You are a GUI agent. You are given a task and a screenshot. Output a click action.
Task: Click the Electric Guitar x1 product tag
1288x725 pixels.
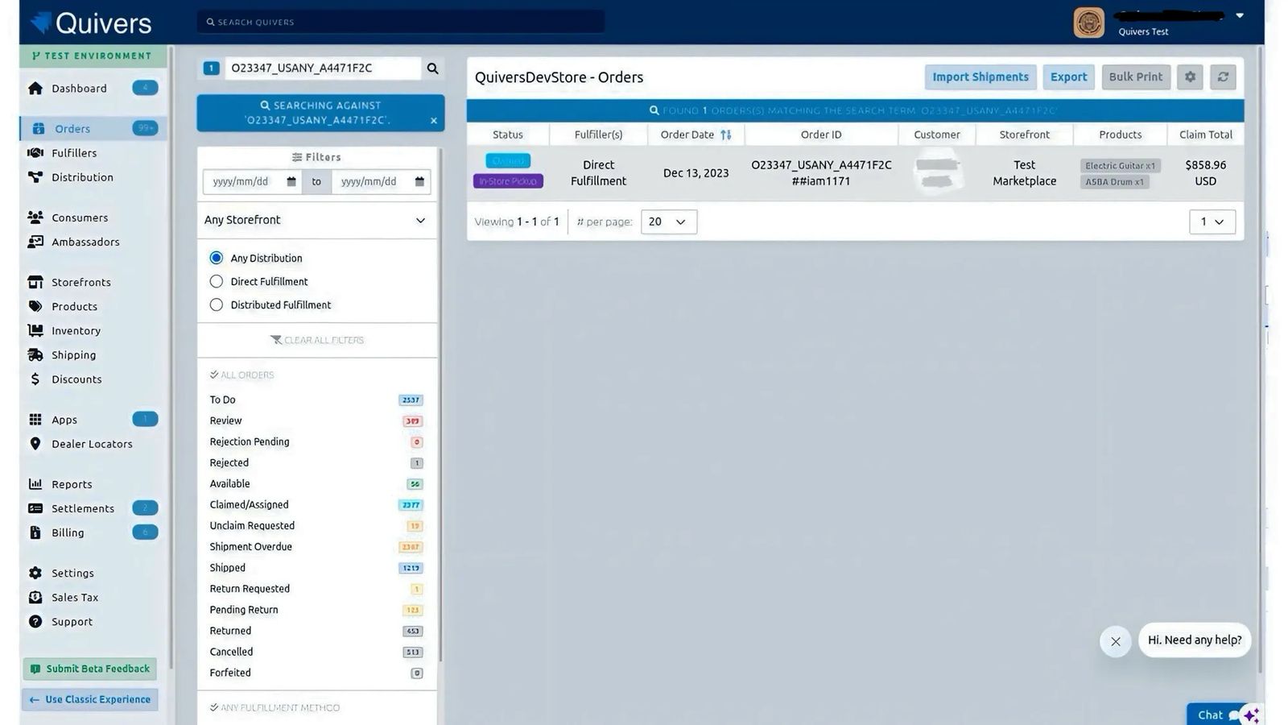(1120, 166)
